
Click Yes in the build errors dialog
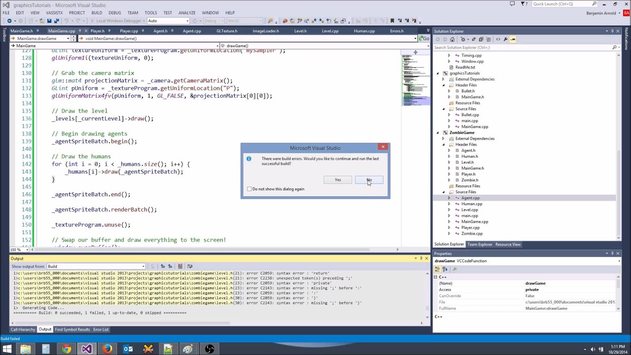click(x=338, y=180)
